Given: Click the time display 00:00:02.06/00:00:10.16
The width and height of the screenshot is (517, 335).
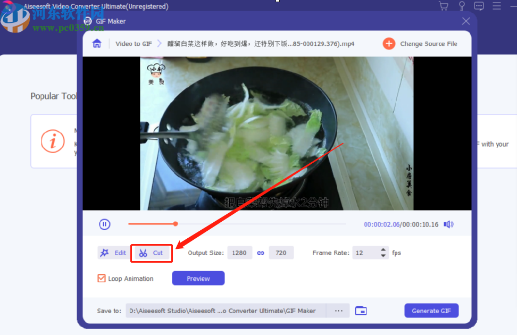Looking at the screenshot, I should pyautogui.click(x=401, y=224).
